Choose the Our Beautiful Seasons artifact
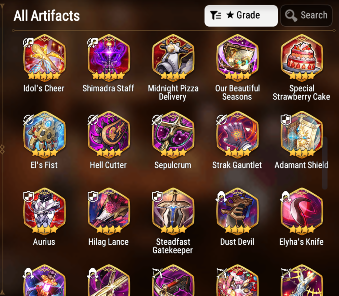Image resolution: width=339 pixels, height=296 pixels. tap(237, 58)
